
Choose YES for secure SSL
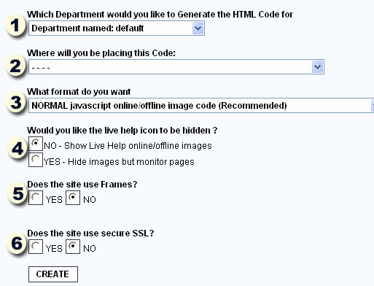(x=36, y=247)
